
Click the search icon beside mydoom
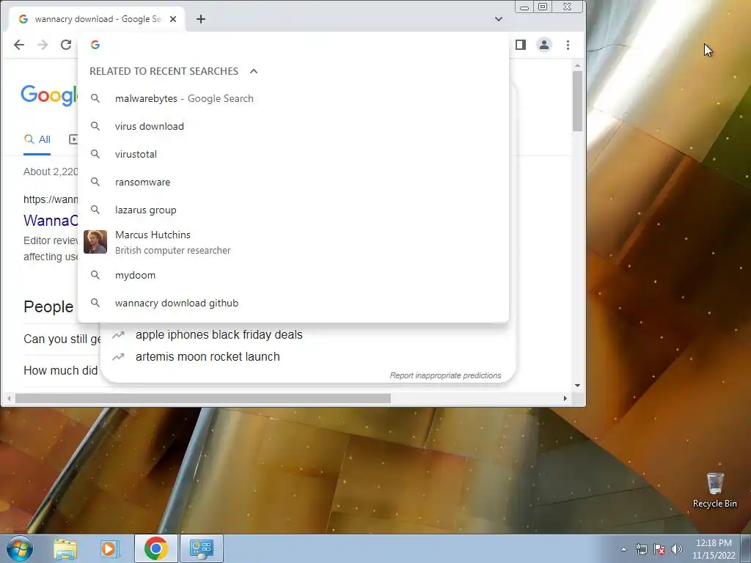point(95,276)
